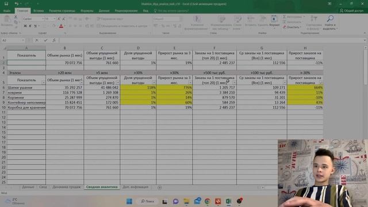
Task: Switch to the Формулы ribbon tab
Action: pos(87,11)
